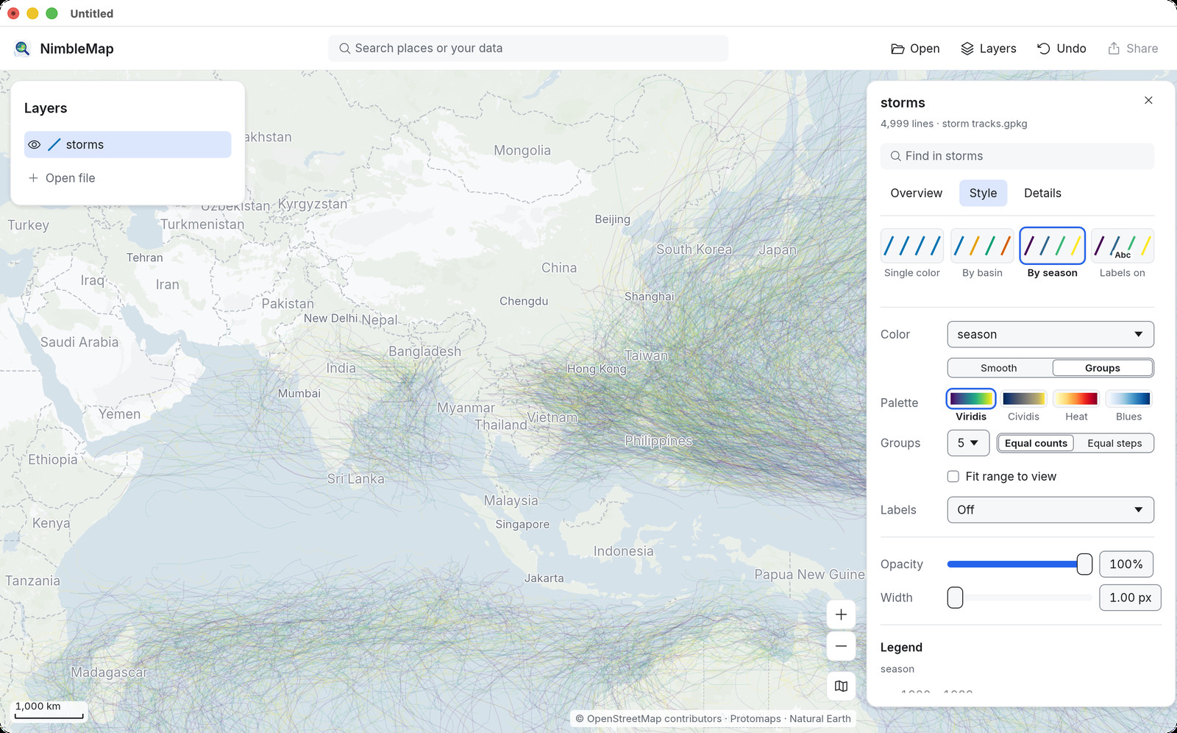The width and height of the screenshot is (1177, 733).
Task: Open the Groups count dropdown showing 5
Action: coord(968,443)
